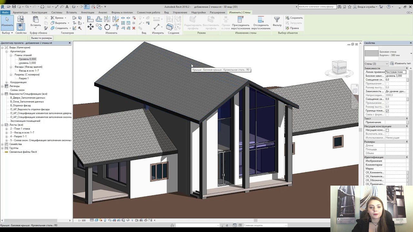
Task: Select уровень 3,000 floor plan
Action: pos(27,63)
